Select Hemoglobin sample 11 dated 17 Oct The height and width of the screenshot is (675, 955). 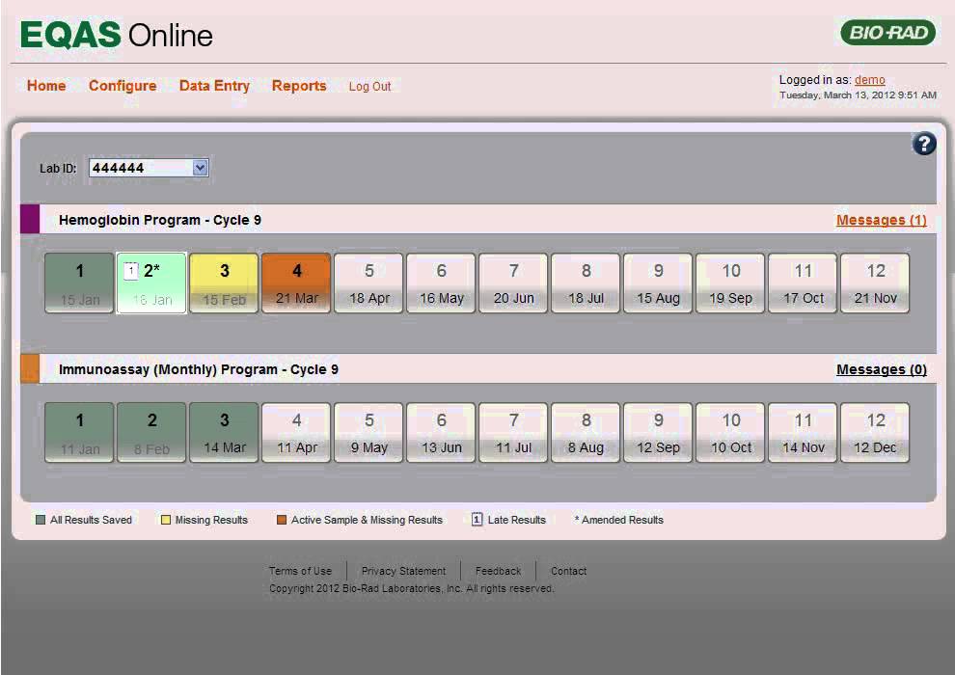804,283
